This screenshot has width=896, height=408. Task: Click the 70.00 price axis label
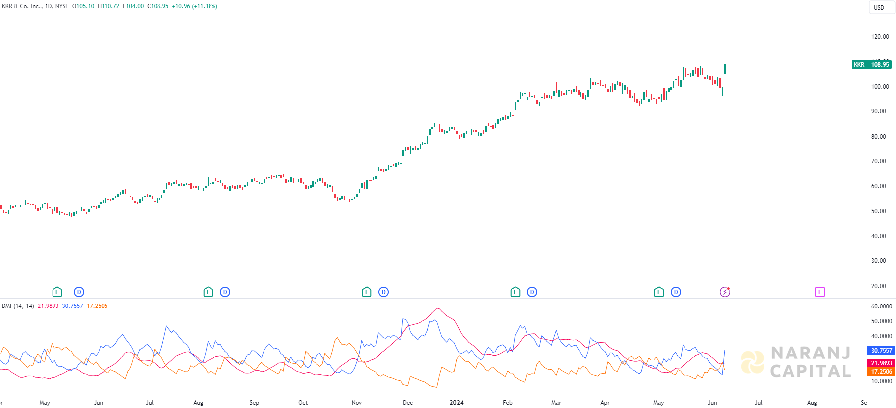[879, 161]
